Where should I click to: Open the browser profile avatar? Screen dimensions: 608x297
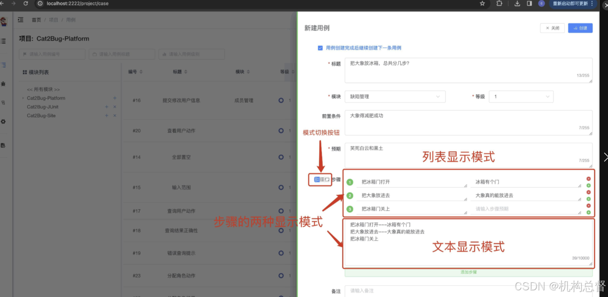(x=541, y=3)
